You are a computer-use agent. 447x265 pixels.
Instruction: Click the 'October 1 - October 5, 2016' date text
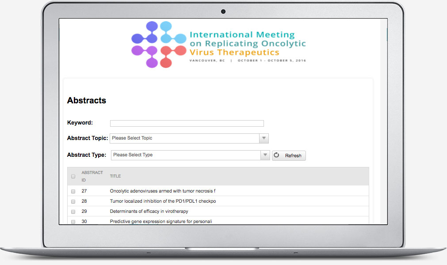point(272,61)
